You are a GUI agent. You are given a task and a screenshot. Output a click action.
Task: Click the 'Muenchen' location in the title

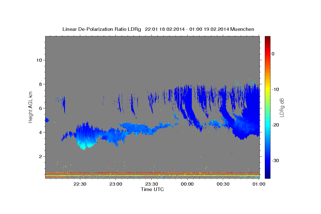pyautogui.click(x=242, y=29)
